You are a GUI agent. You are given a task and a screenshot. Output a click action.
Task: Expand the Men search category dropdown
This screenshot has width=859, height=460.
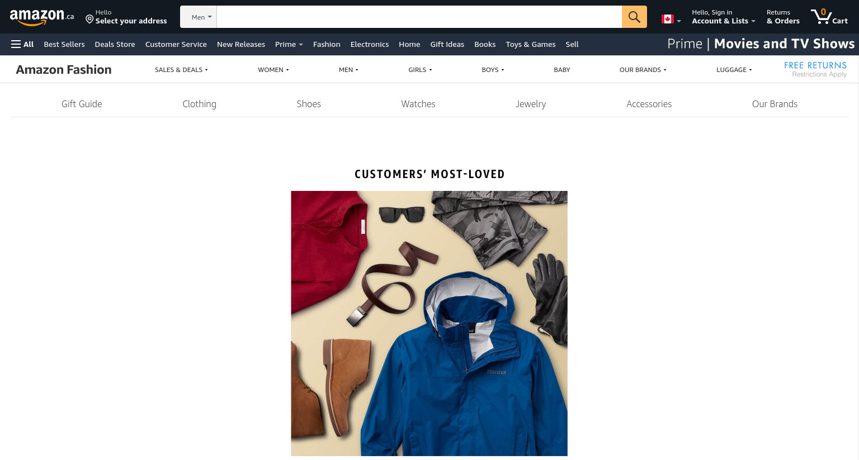click(199, 17)
